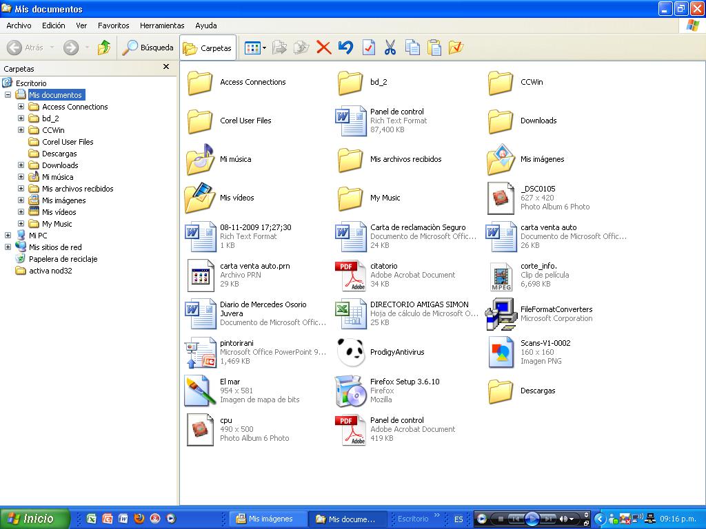
Task: Open the Favoritos menu
Action: click(113, 25)
